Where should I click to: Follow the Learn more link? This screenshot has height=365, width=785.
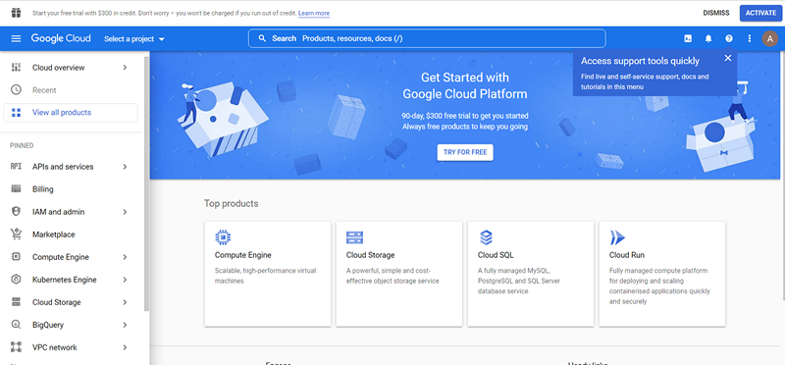click(314, 13)
